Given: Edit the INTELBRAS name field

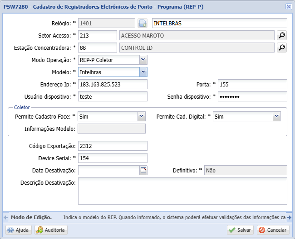Looking at the screenshot, I should click(x=220, y=23).
